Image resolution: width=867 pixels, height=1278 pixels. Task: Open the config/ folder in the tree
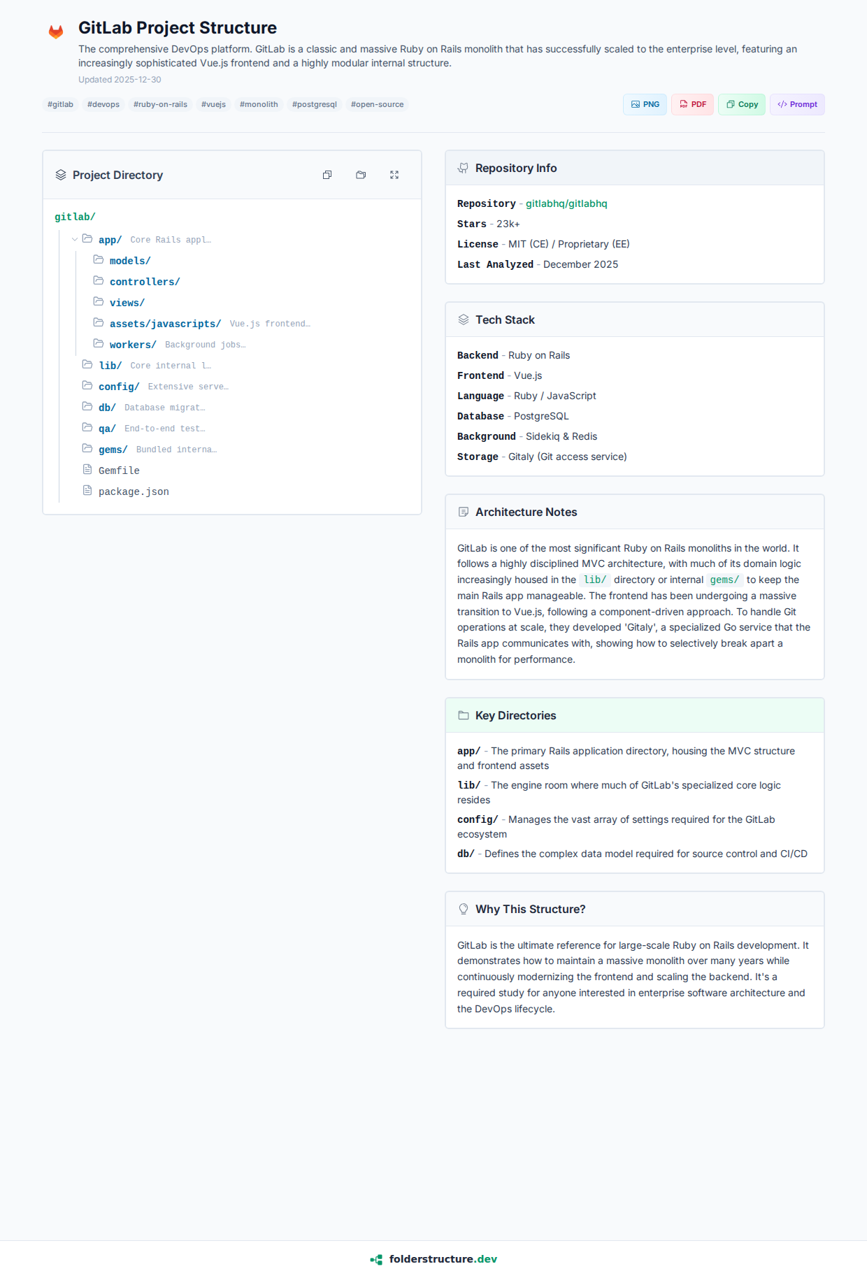(118, 387)
